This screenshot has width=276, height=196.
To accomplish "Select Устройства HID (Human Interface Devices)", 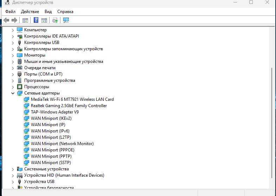I will pyautogui.click(x=64, y=175).
